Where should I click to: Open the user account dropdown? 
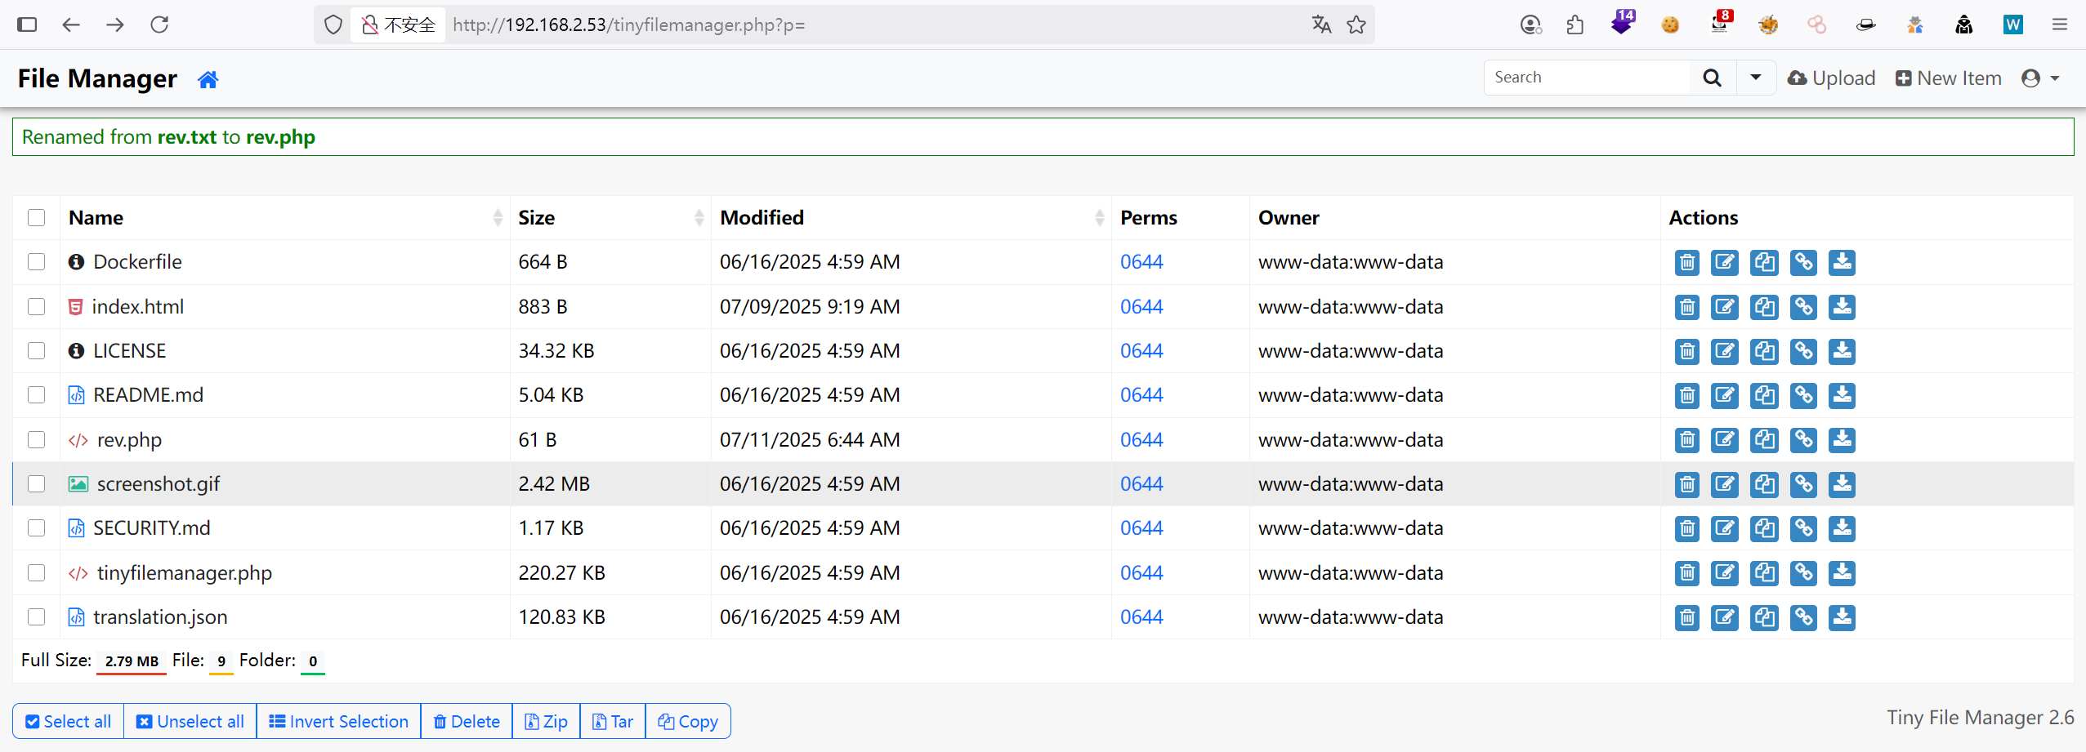(2039, 78)
